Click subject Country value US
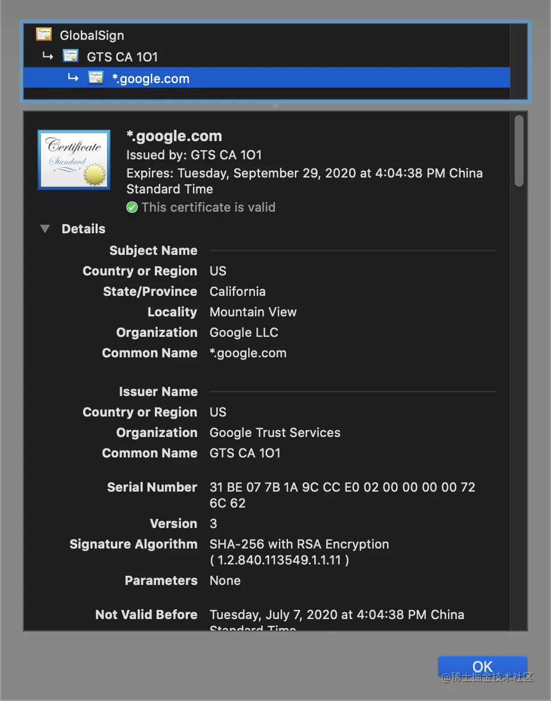 [218, 271]
